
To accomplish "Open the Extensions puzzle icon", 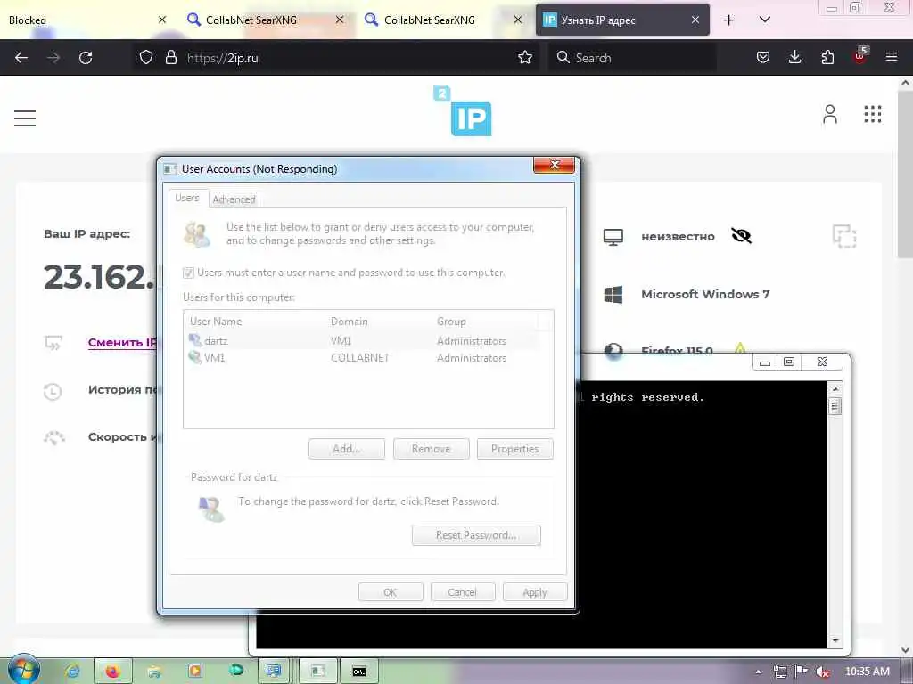I will tap(827, 57).
